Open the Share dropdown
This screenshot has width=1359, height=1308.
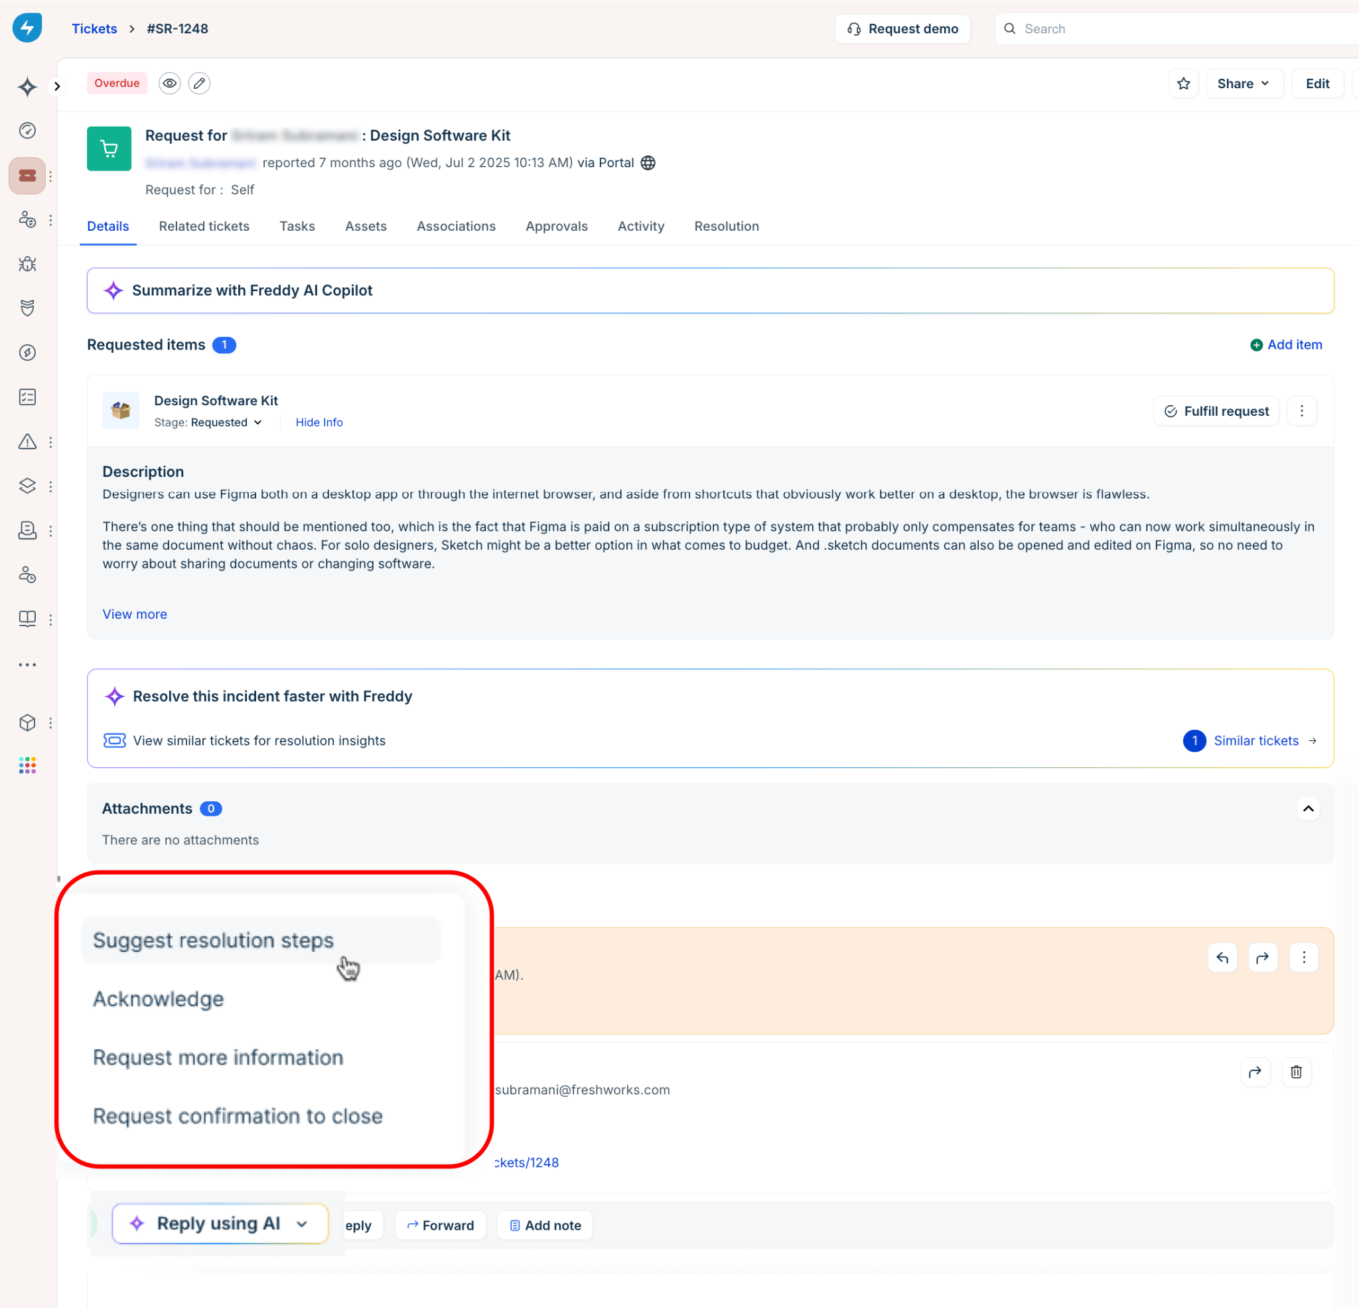[1244, 84]
